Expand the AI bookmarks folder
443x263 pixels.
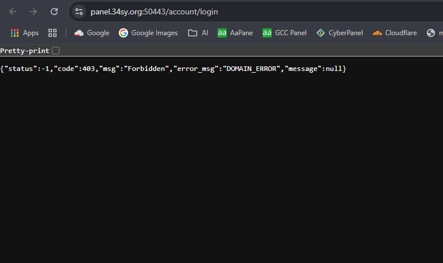(x=198, y=33)
